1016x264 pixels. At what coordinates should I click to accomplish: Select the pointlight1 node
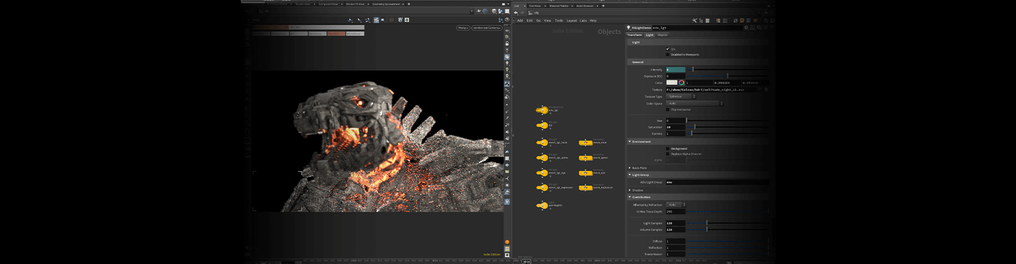(x=542, y=205)
